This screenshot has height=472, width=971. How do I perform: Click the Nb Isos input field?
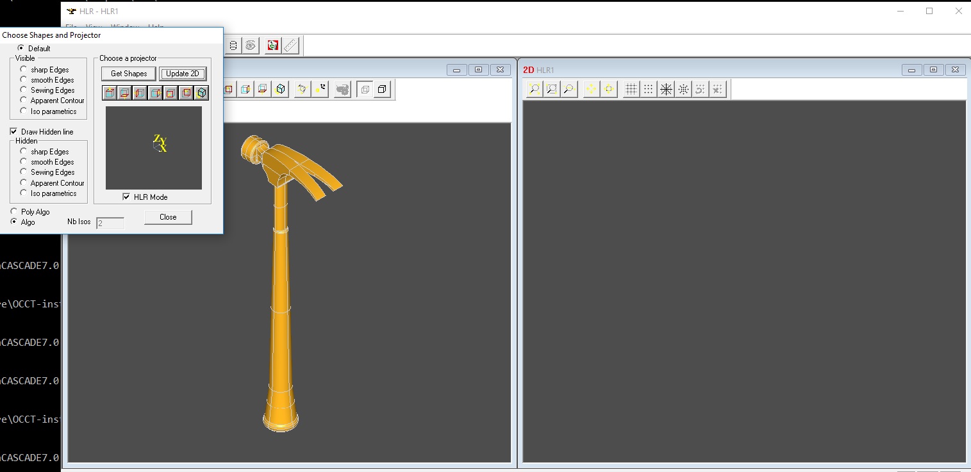coord(110,223)
